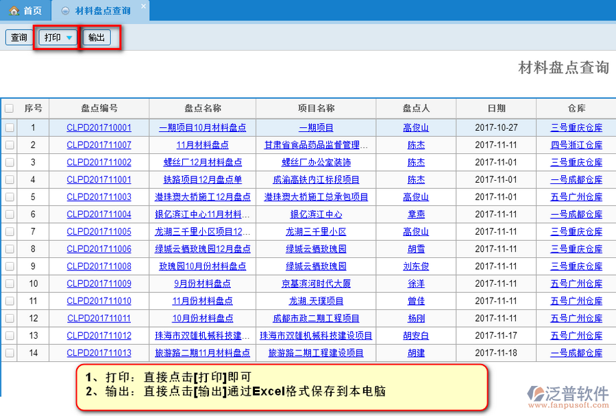Viewport: 616px width, 416px height.
Task: Sort by the 日期 column header
Action: [x=496, y=108]
